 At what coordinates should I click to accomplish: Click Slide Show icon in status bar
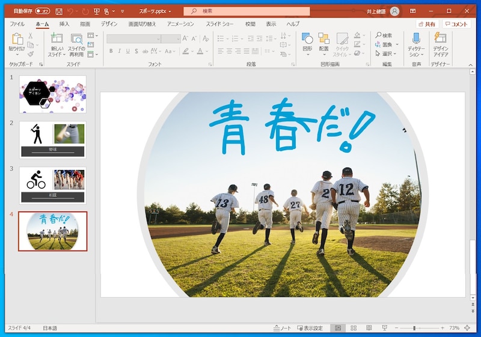click(384, 328)
